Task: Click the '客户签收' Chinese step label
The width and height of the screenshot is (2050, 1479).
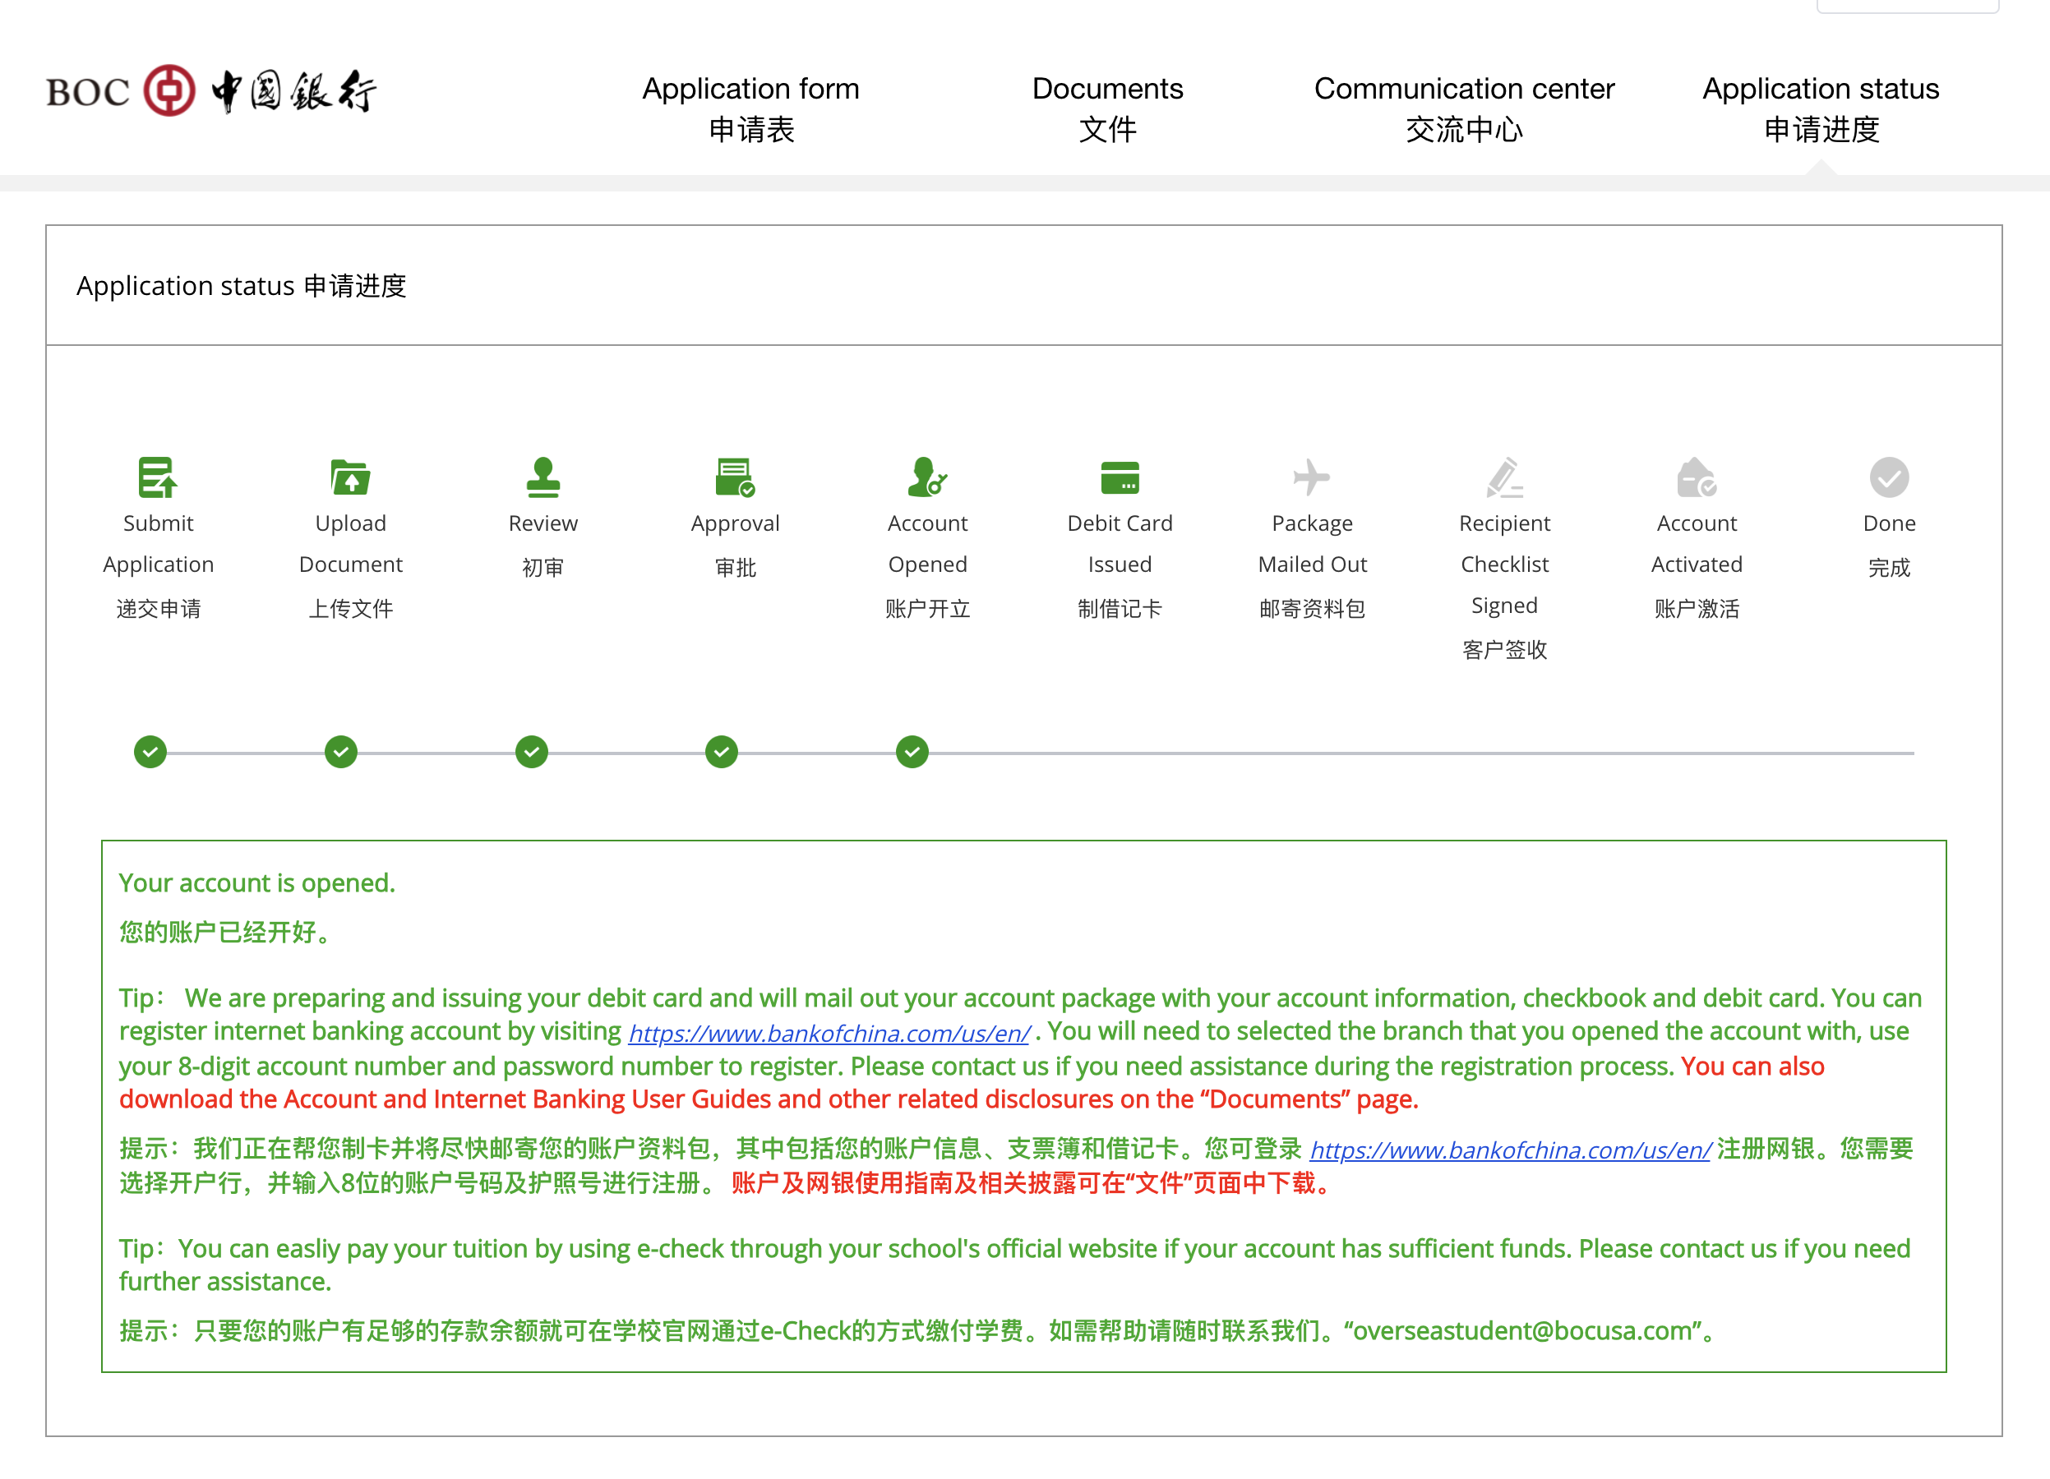Action: (x=1505, y=650)
